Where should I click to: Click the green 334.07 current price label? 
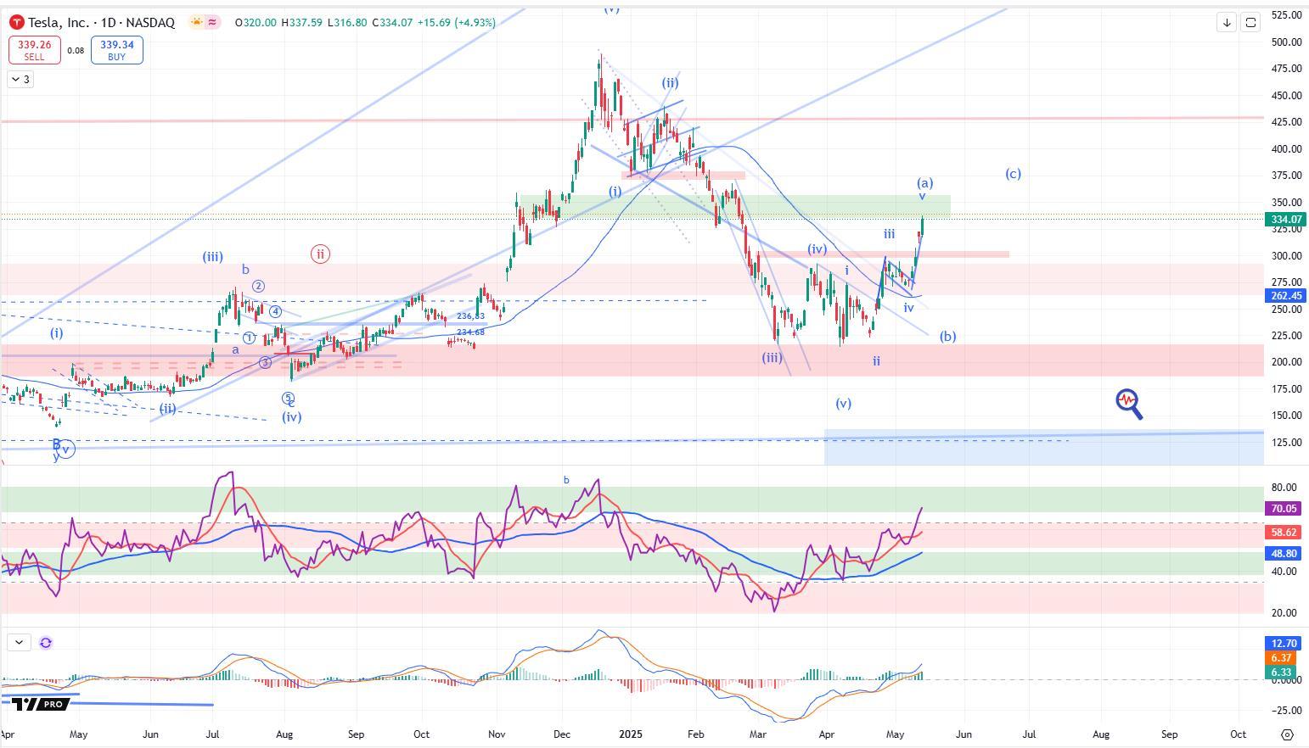[1286, 220]
